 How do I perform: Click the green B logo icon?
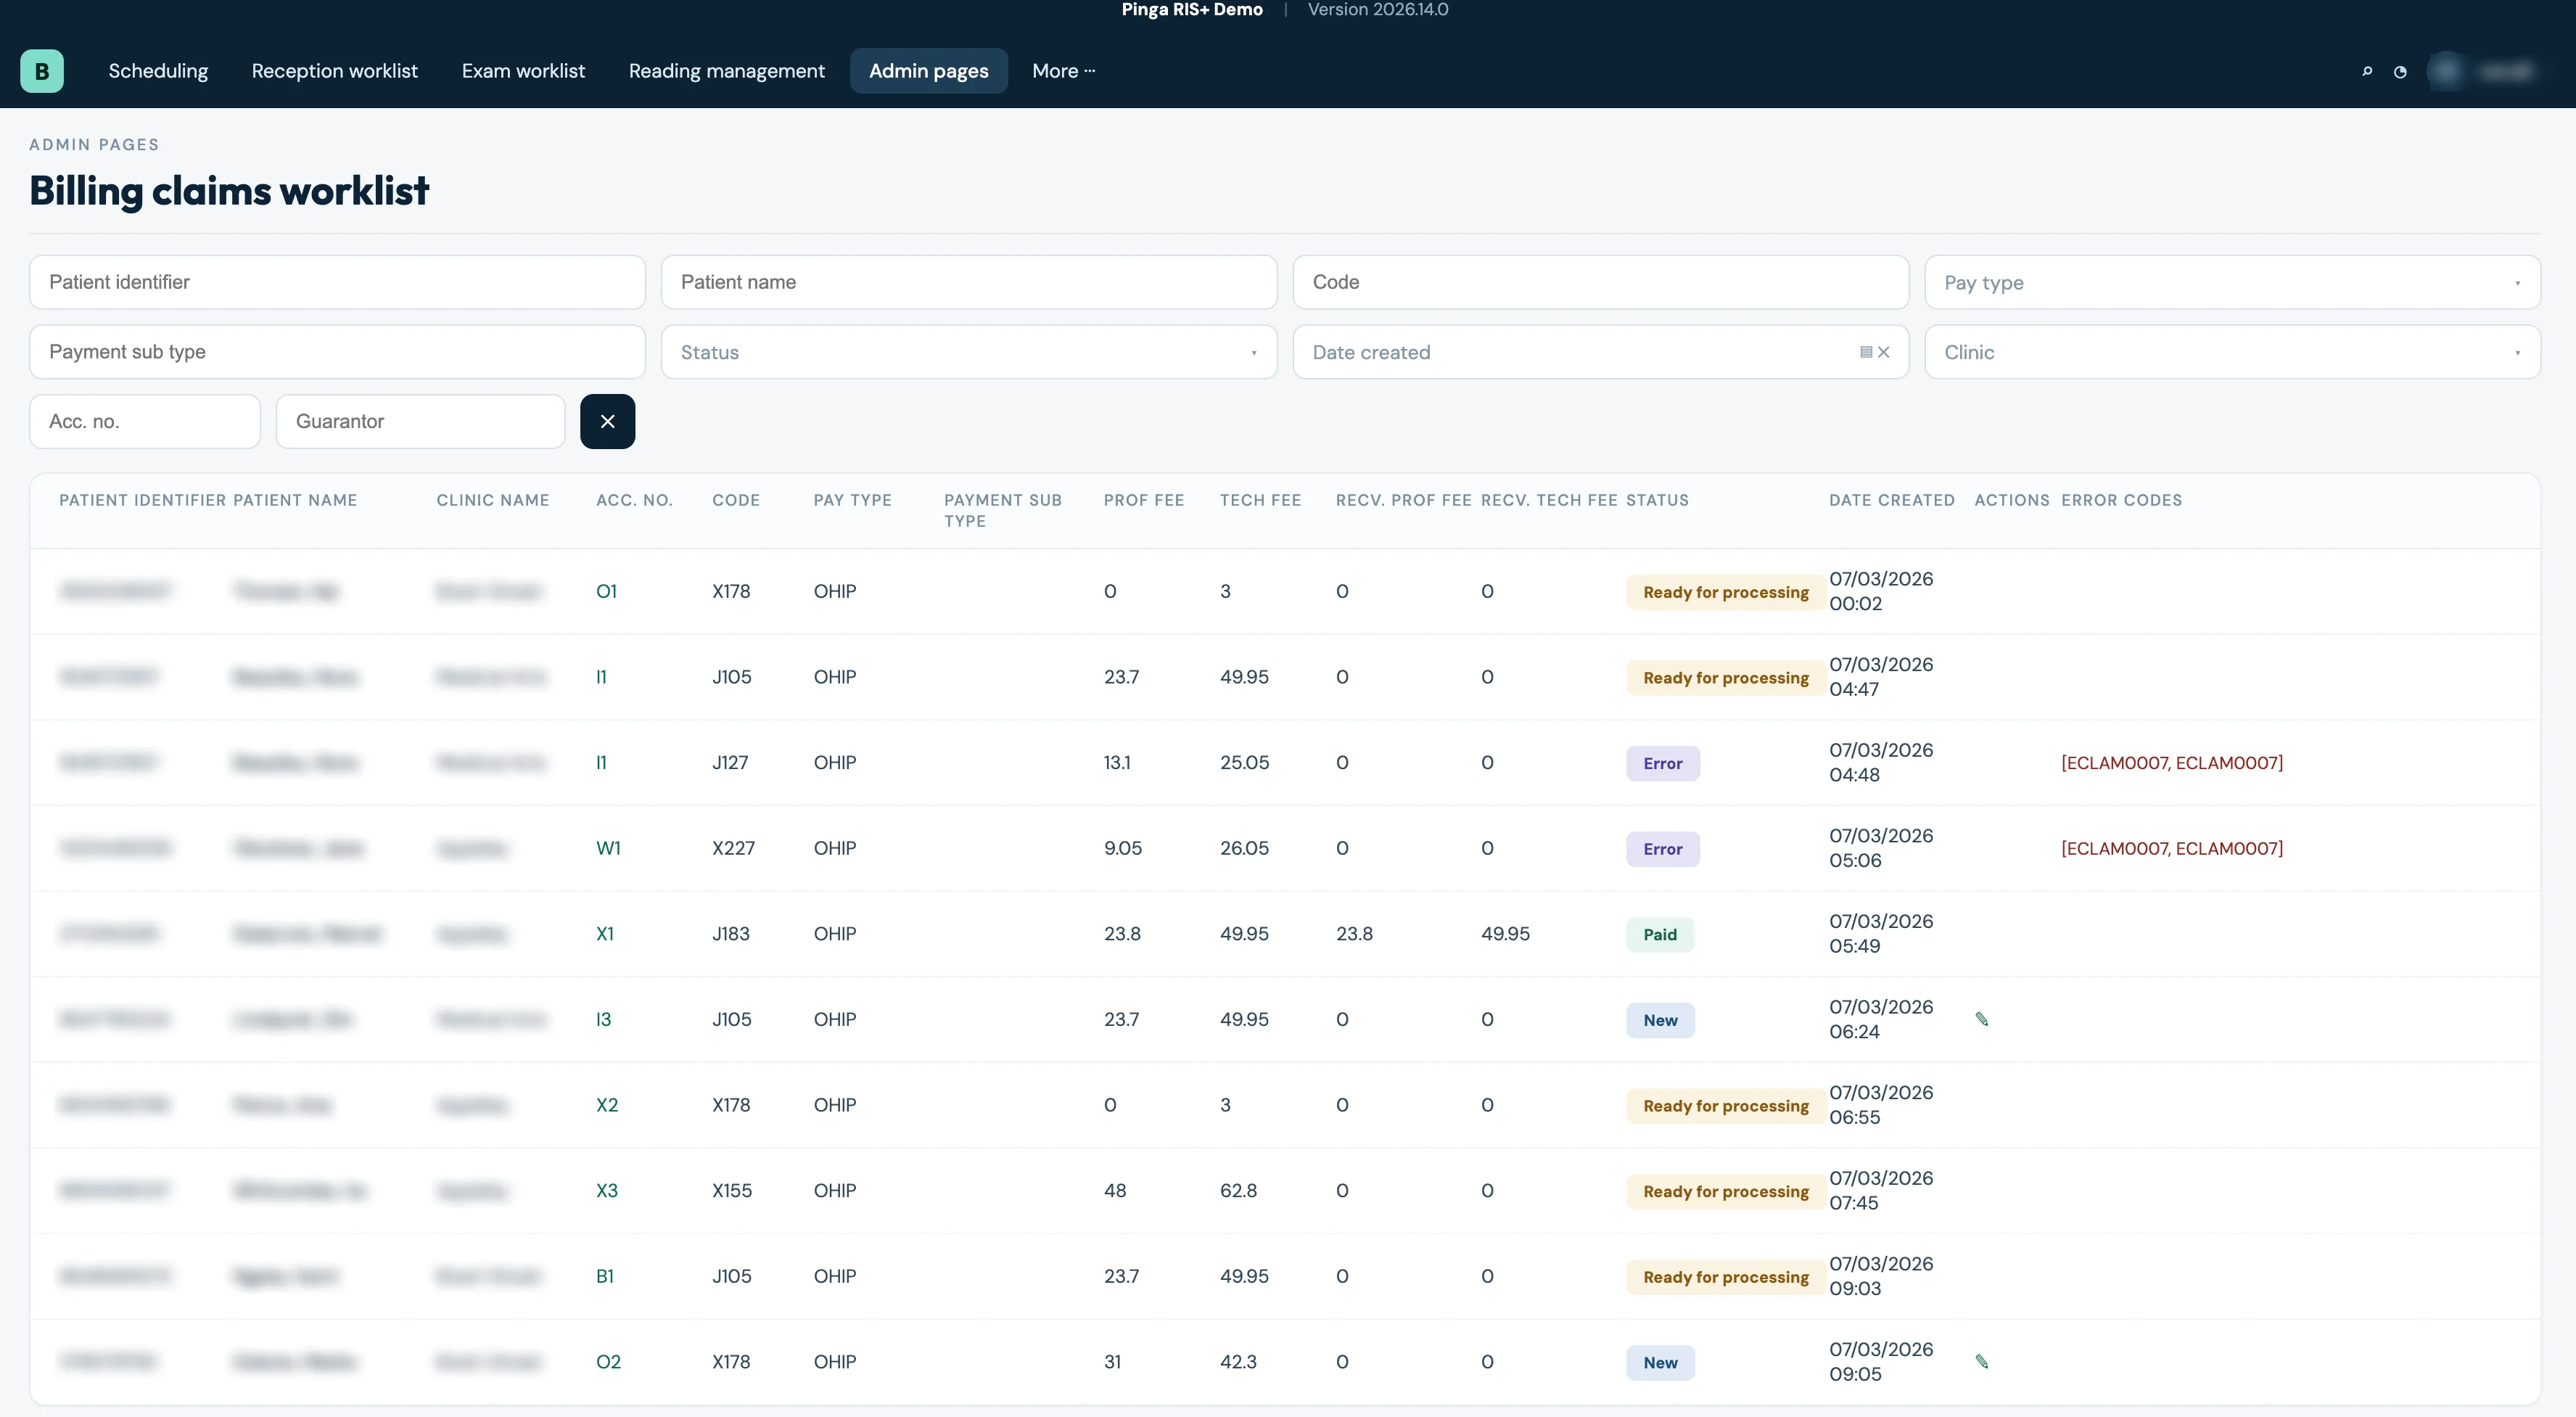tap(42, 71)
